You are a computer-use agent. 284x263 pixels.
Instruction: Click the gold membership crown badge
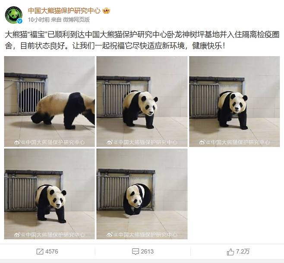point(106,11)
